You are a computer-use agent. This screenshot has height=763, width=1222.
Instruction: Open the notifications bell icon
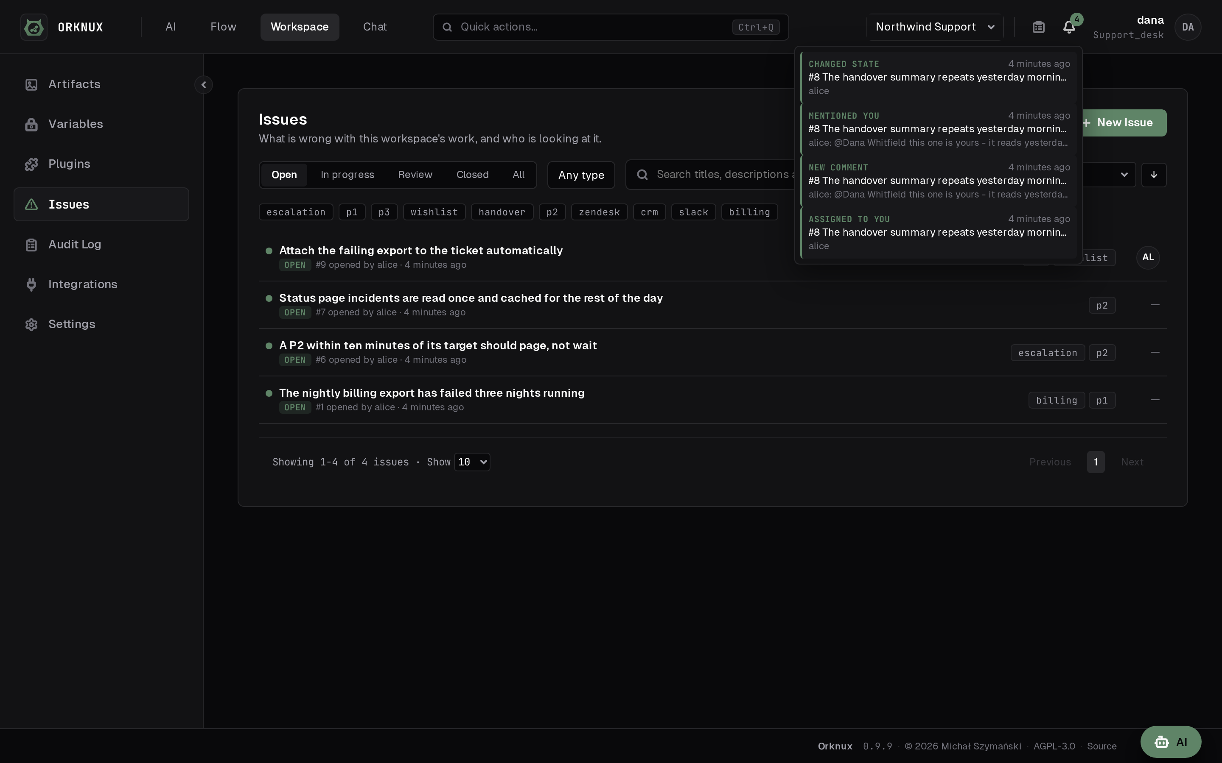click(1069, 27)
